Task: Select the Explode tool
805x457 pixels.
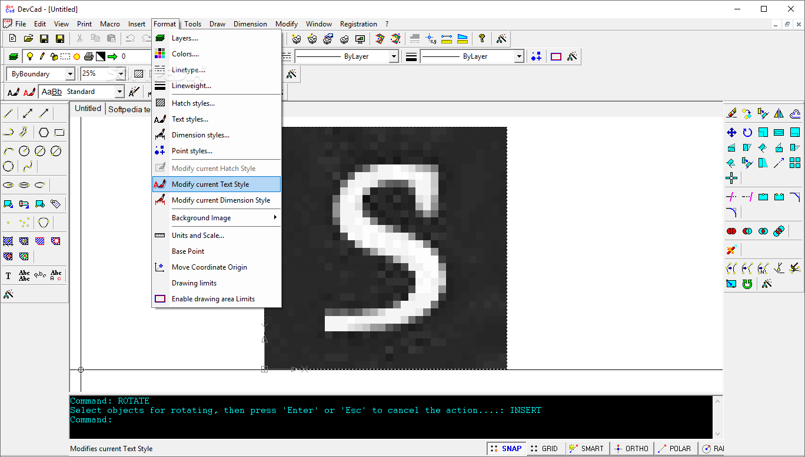Action: tap(731, 250)
